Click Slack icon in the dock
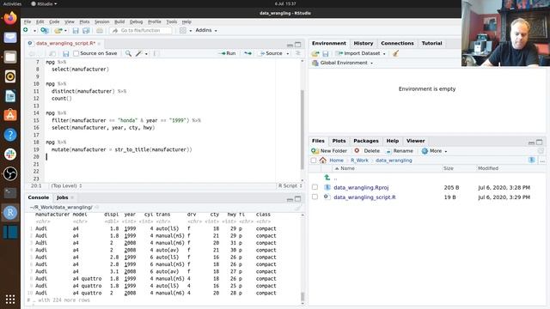This screenshot has height=309, width=550. click(x=10, y=154)
